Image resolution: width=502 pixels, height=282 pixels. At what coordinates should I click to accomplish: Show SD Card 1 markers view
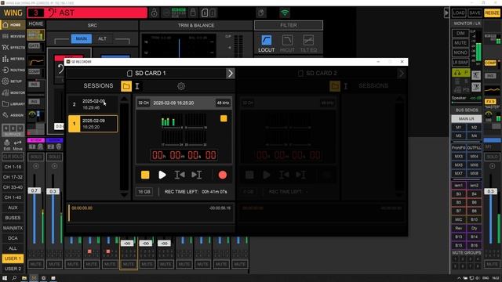coord(137,86)
